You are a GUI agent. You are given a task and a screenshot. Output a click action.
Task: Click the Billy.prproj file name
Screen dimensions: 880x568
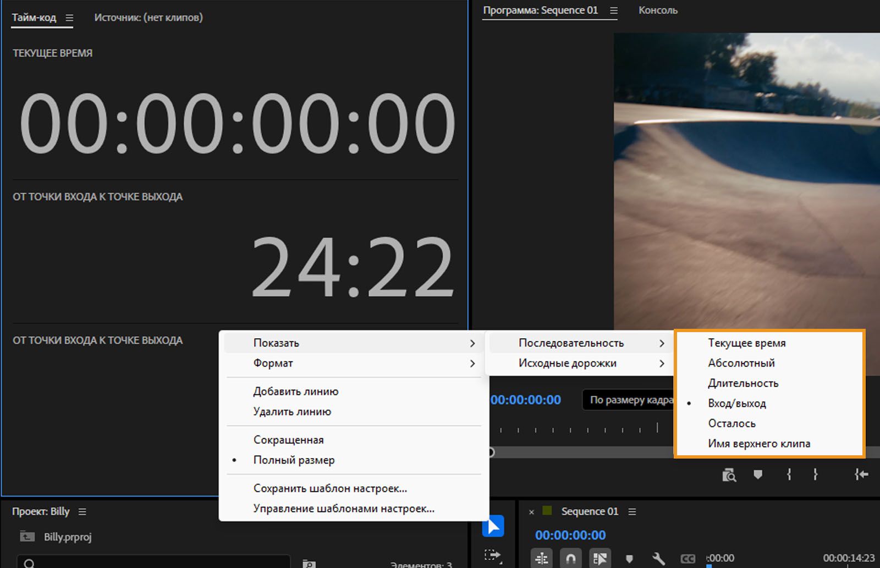click(68, 537)
